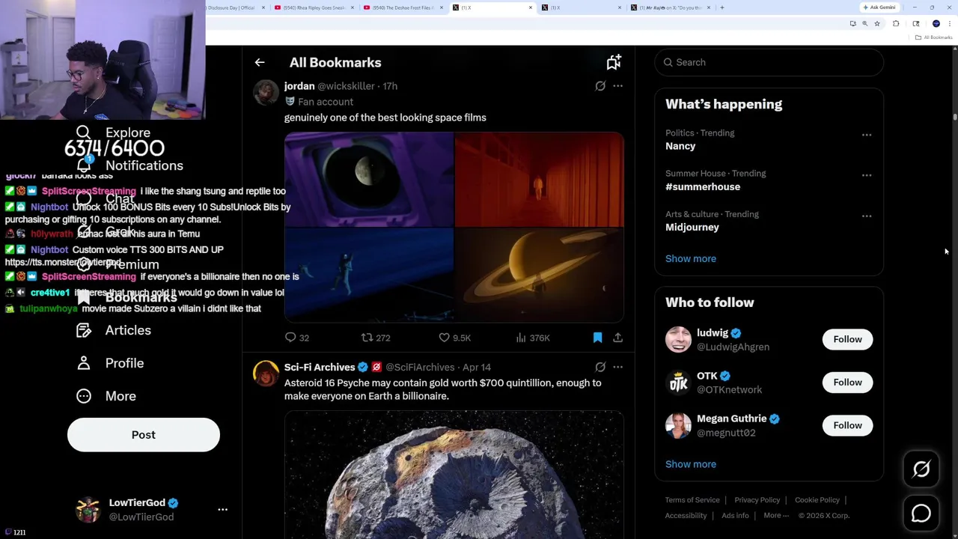
Task: Follow Megan Guthrie
Action: [847, 425]
